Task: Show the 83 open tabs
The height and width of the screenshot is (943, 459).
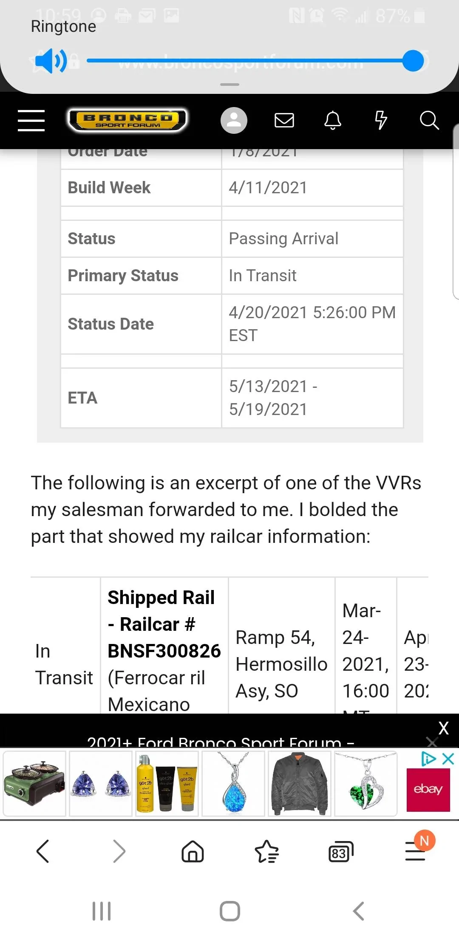Action: (x=340, y=851)
